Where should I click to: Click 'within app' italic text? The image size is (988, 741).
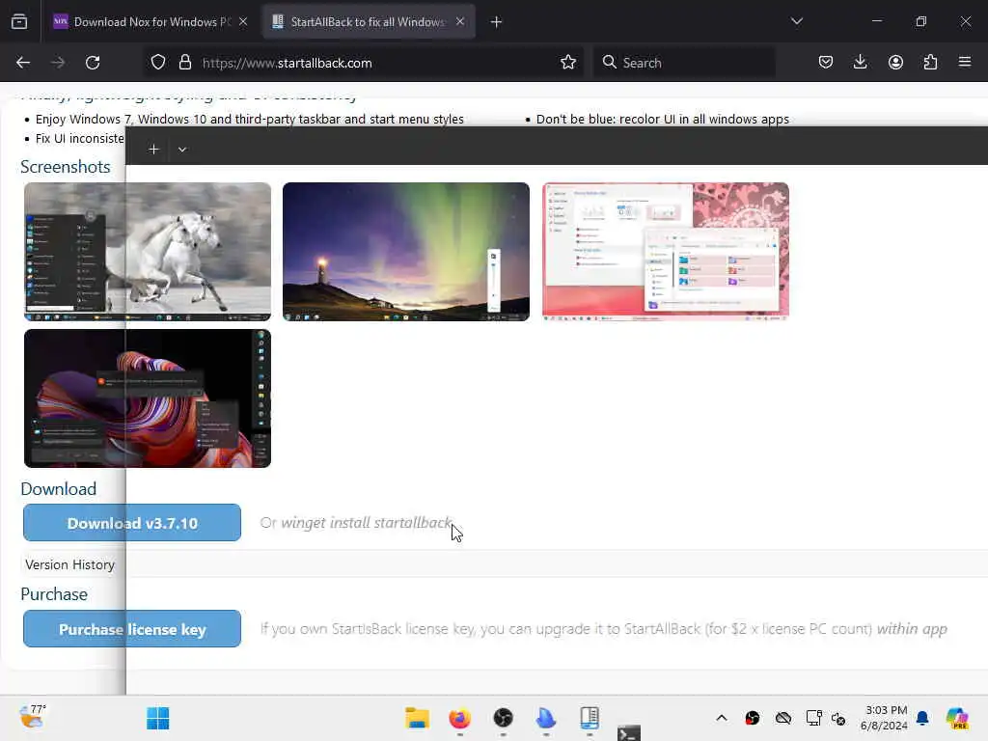pyautogui.click(x=912, y=629)
